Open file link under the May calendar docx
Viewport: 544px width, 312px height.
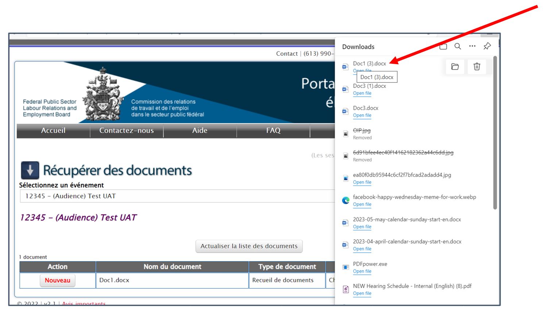362,227
